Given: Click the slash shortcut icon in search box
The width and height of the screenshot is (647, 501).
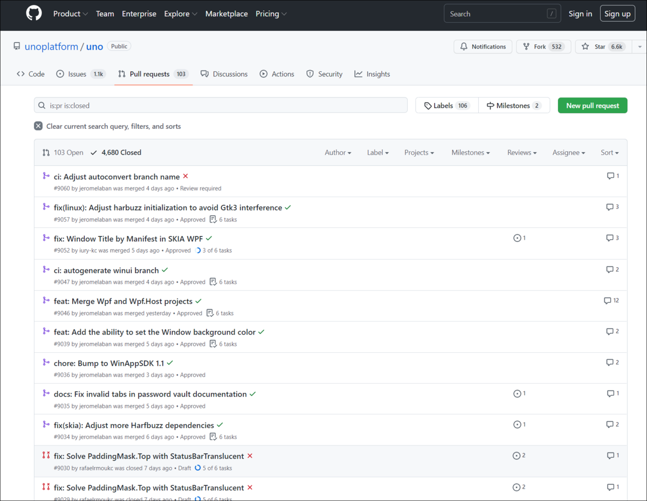Looking at the screenshot, I should [551, 14].
